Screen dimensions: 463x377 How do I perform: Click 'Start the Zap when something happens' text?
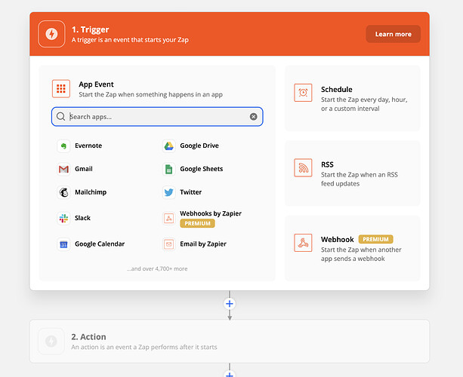[150, 94]
